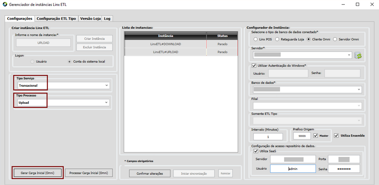The width and height of the screenshot is (379, 185).
Task: Select Conta do sistema local logon
Action: pos(70,62)
